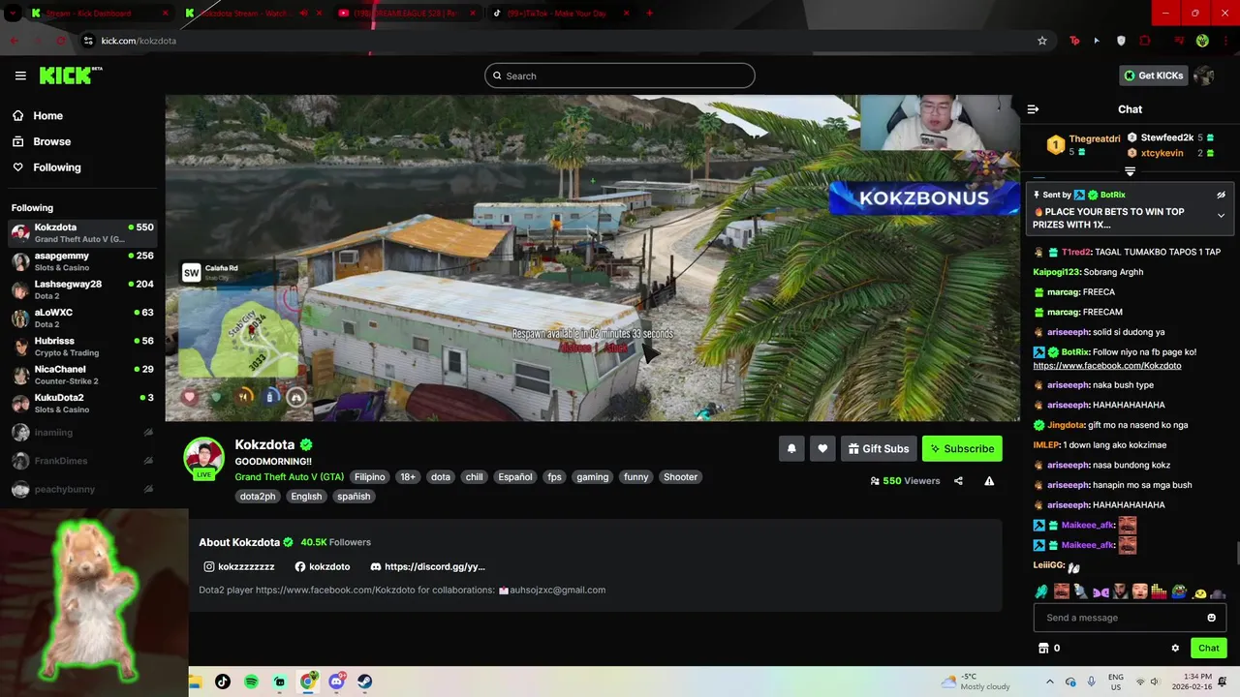Open the kokzzzzzzzz Instagram link

click(239, 566)
